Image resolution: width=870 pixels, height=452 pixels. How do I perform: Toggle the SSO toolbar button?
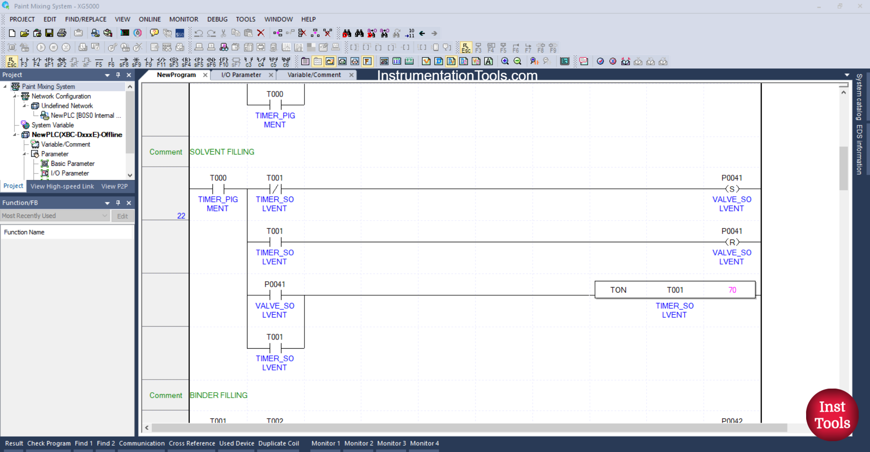180,33
